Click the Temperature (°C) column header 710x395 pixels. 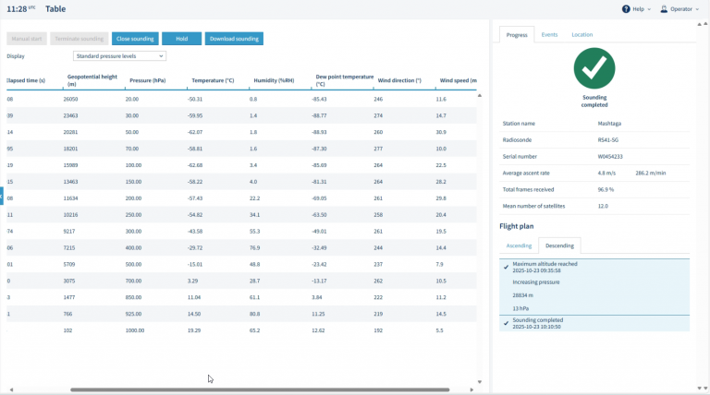[213, 80]
